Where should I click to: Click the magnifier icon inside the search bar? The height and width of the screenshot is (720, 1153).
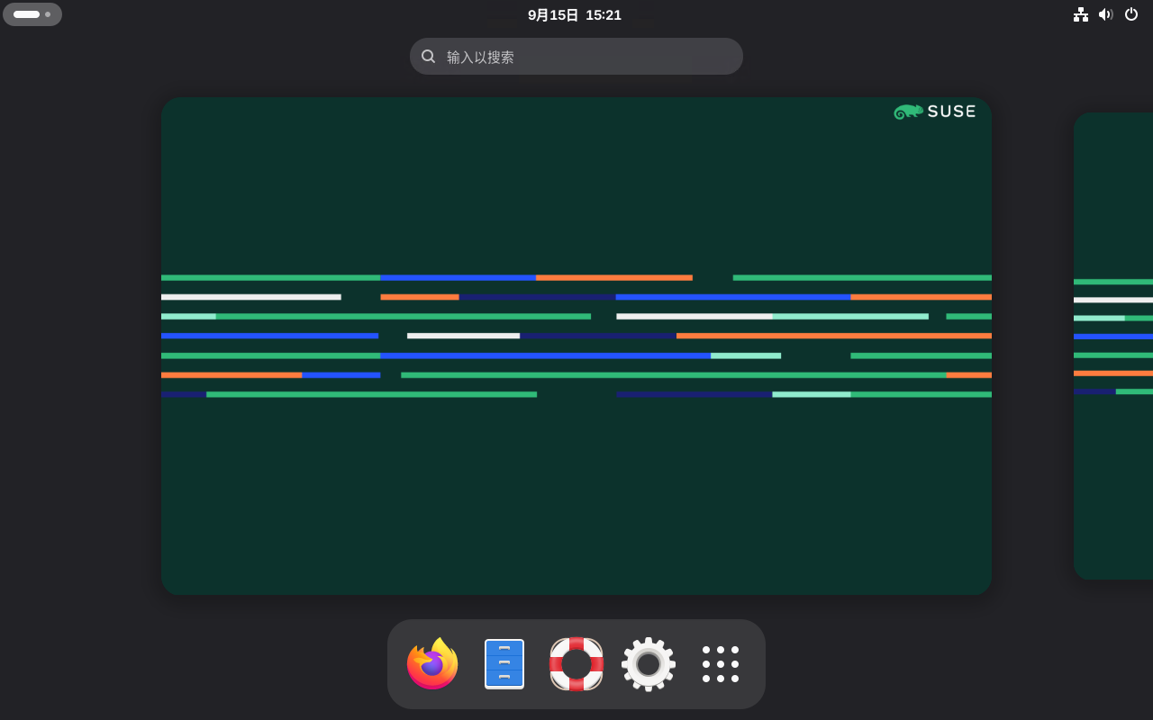coord(429,56)
